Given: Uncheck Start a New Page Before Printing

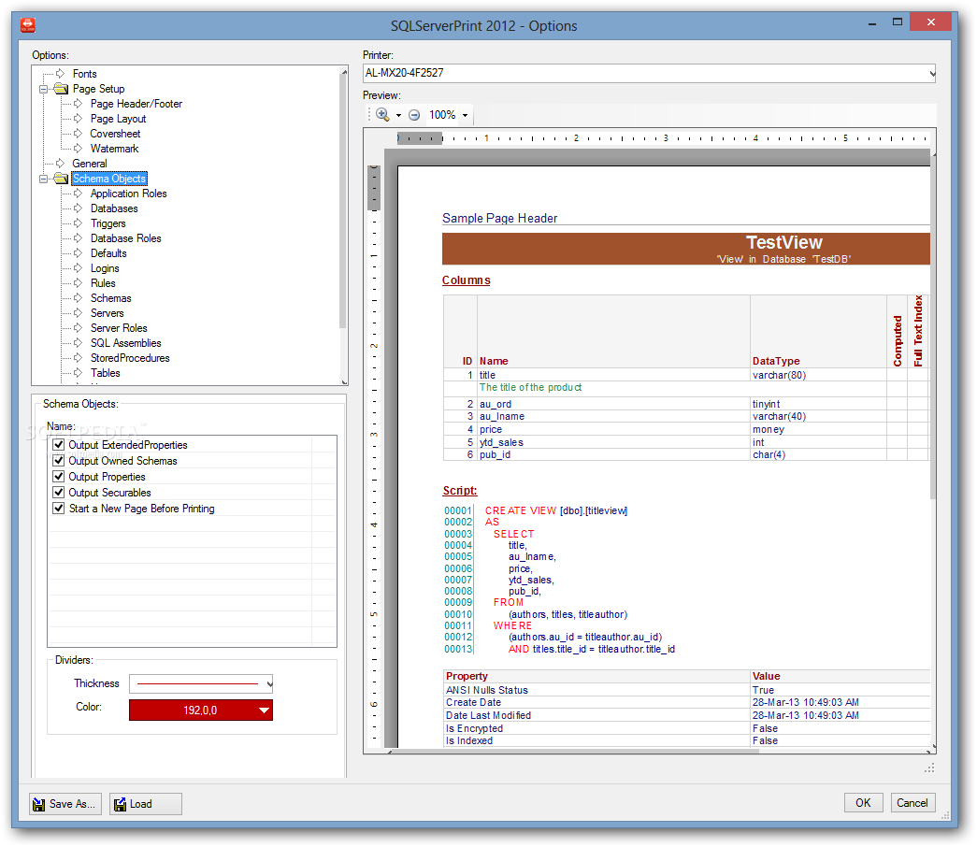Looking at the screenshot, I should 59,509.
